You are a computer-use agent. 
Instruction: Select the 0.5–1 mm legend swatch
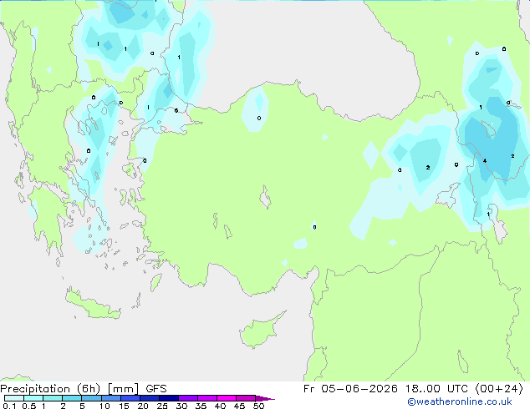[33, 398]
